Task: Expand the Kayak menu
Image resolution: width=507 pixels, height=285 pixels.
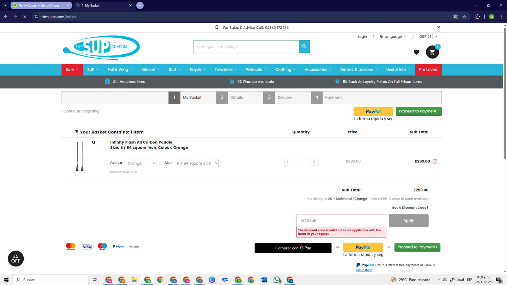Action: [x=197, y=70]
